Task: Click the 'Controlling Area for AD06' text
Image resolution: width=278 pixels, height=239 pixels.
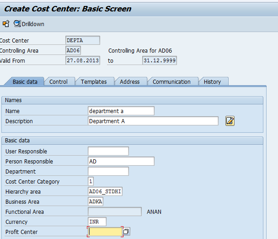Action: pos(140,51)
